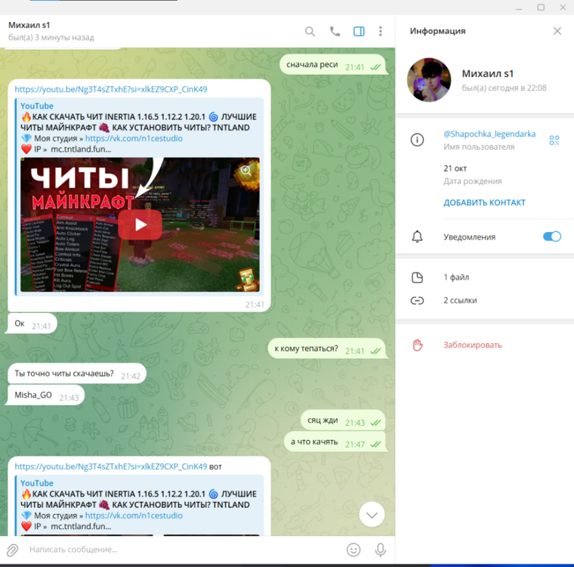Image resolution: width=574 pixels, height=567 pixels.
Task: Click Заблокировать to block the user
Action: [x=473, y=345]
